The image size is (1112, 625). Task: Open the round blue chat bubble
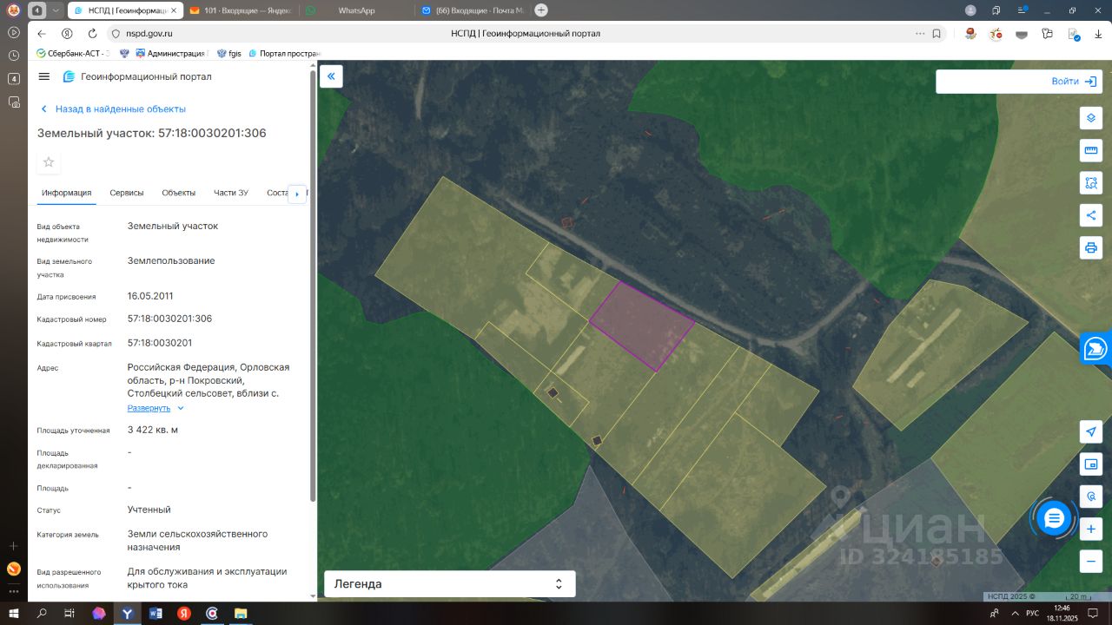point(1055,518)
